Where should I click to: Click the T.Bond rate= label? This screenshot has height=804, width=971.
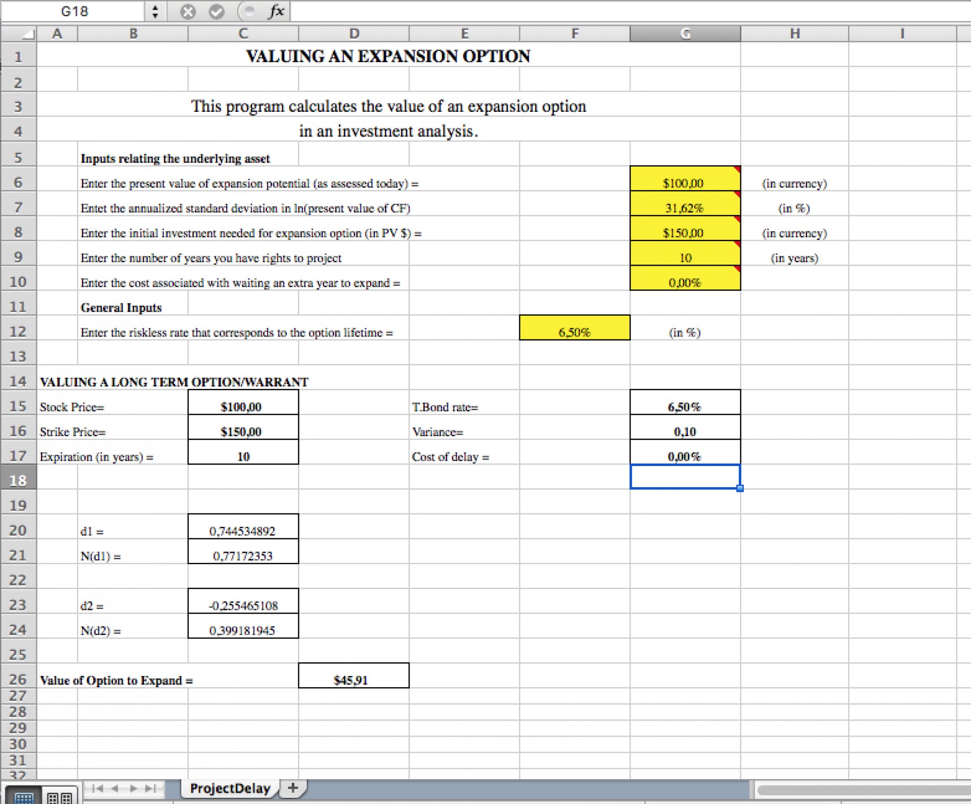tap(445, 407)
